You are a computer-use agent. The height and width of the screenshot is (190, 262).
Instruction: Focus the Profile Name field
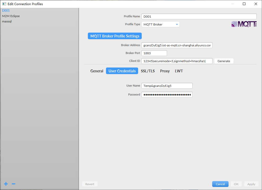pos(199,16)
